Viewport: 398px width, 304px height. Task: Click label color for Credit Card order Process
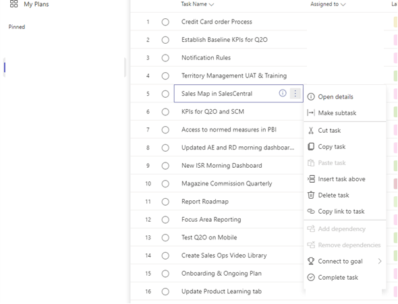pos(395,22)
